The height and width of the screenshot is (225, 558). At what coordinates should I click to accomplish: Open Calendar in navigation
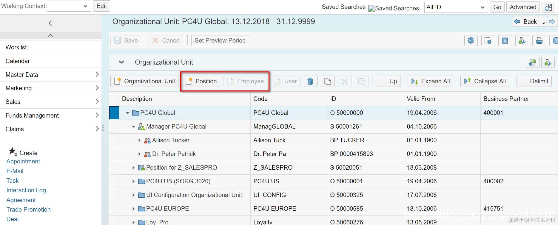pos(18,61)
